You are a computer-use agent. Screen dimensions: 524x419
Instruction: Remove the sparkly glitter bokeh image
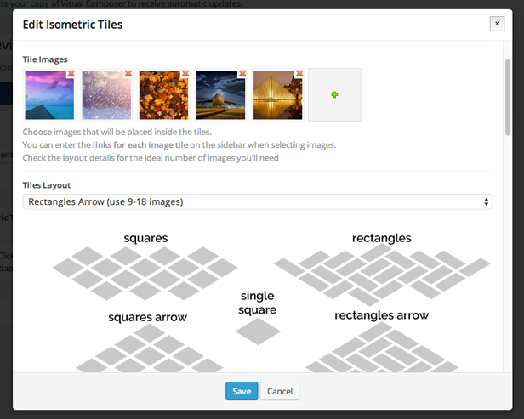128,73
